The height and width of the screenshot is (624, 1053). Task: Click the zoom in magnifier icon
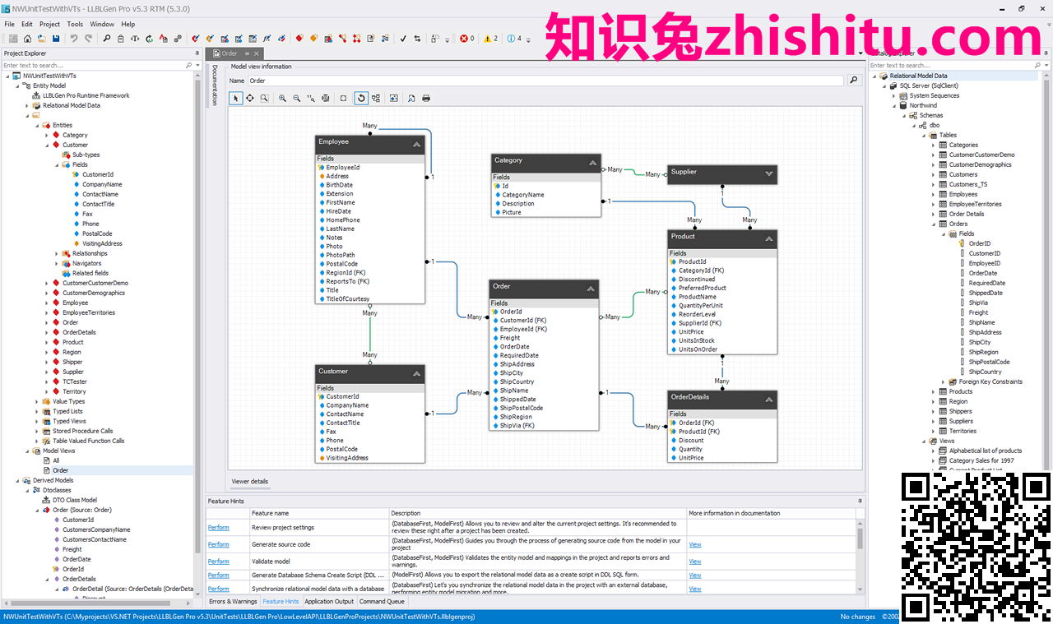pyautogui.click(x=282, y=98)
